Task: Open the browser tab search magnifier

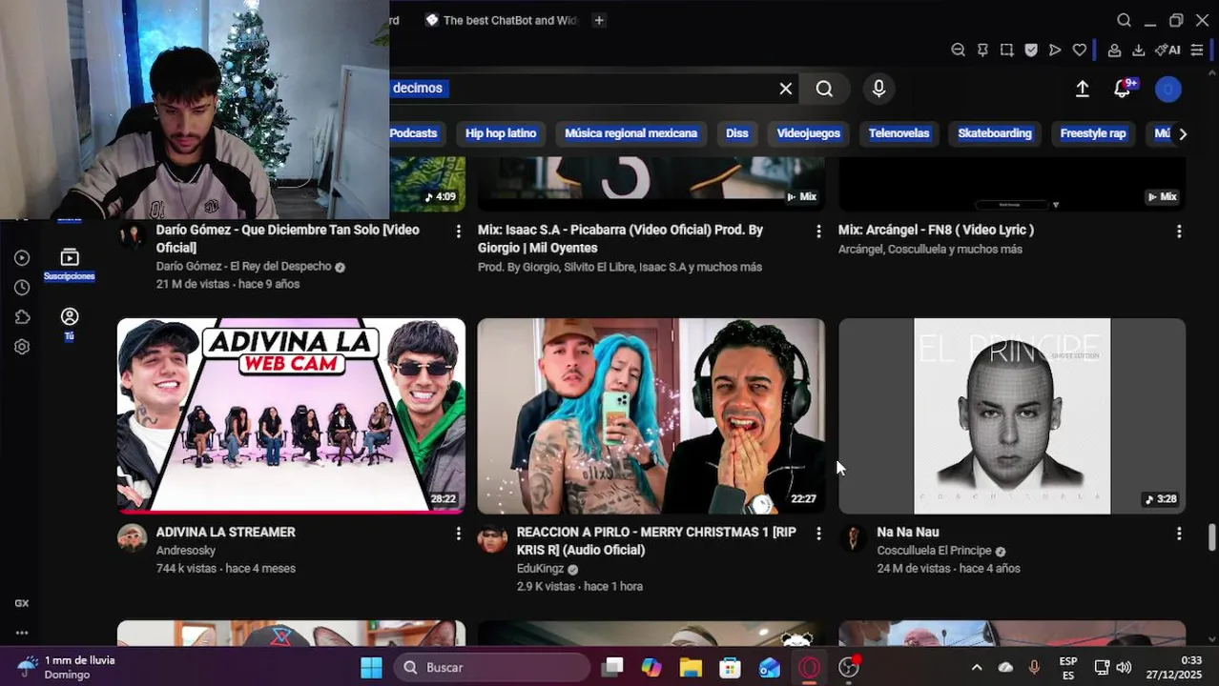Action: (1124, 20)
